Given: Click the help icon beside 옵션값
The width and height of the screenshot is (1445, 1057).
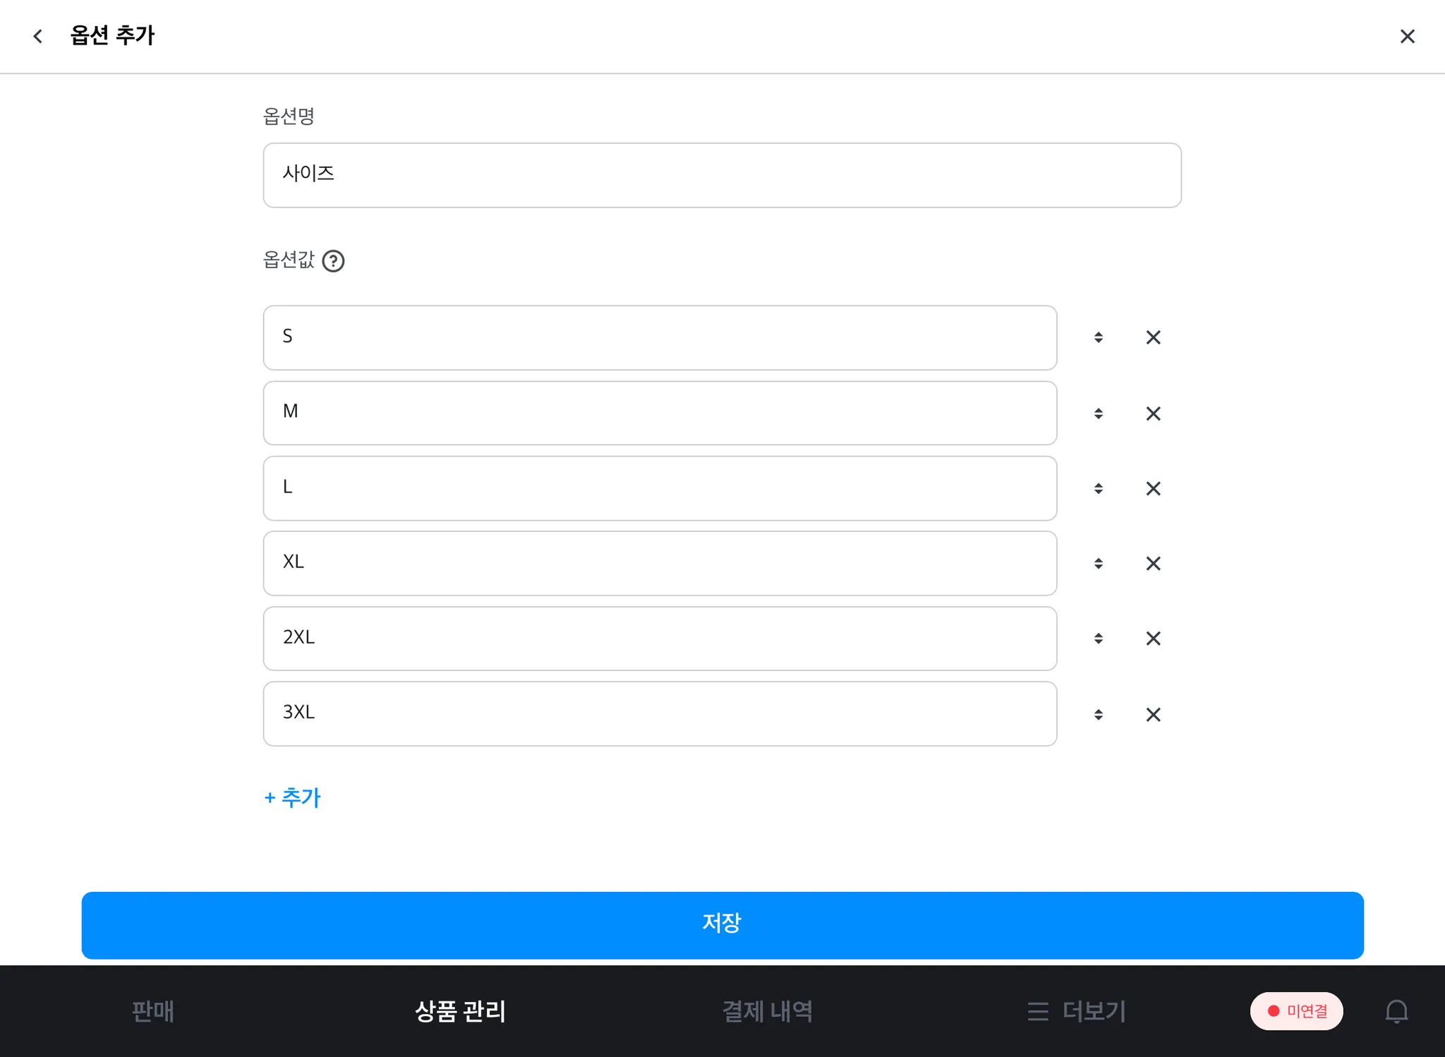Looking at the screenshot, I should [x=333, y=261].
